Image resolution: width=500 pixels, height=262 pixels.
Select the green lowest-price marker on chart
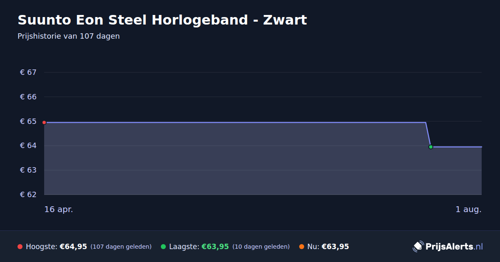(431, 147)
